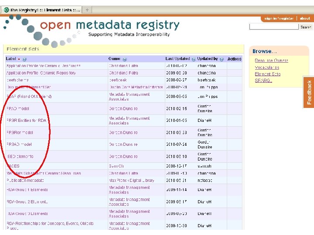Open RDA Group 3 Elements
Image resolution: width=314 pixels, height=235 pixels.
tap(27, 214)
